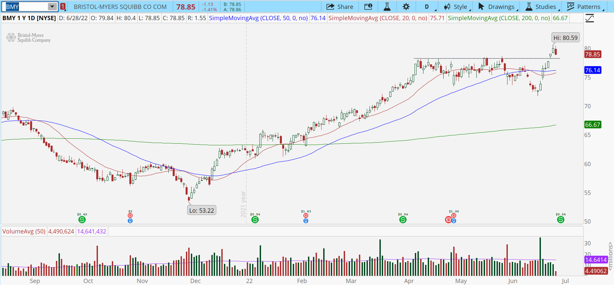Click the red 4.49062 volume axis tag
Viewport: 614px width, 285px height.
596,271
